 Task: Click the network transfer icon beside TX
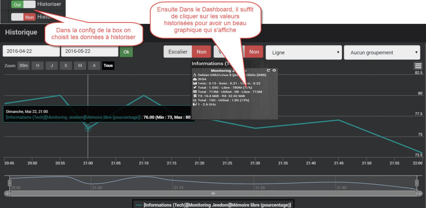click(195, 96)
